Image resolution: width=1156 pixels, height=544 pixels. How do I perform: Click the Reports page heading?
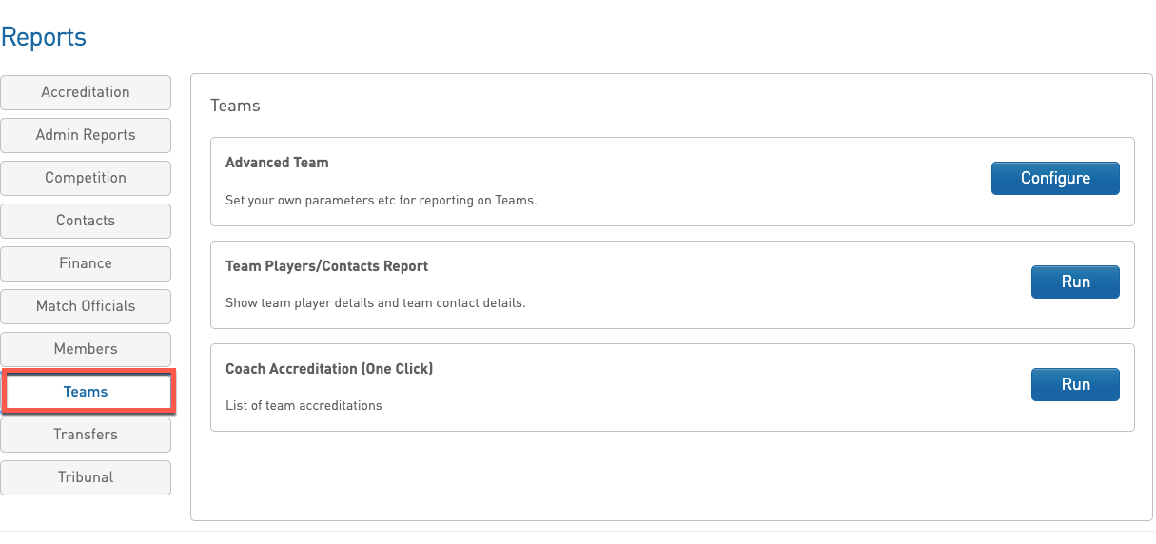point(44,37)
